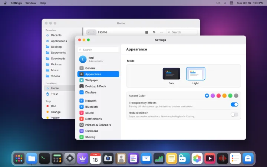267x167 pixels.
Task: Choose the purple accent color
Action: (x=213, y=96)
